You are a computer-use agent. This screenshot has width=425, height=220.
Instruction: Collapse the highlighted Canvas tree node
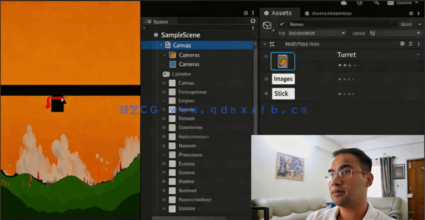(x=161, y=45)
